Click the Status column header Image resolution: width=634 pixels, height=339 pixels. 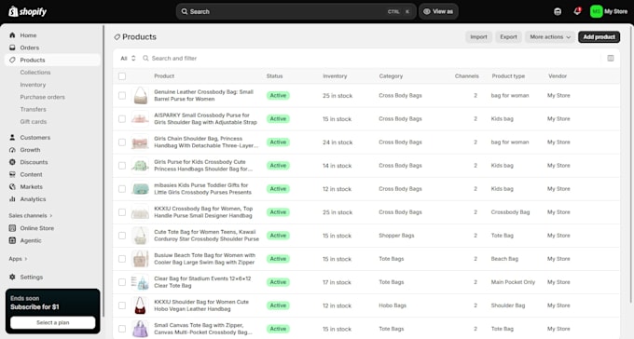pyautogui.click(x=274, y=76)
